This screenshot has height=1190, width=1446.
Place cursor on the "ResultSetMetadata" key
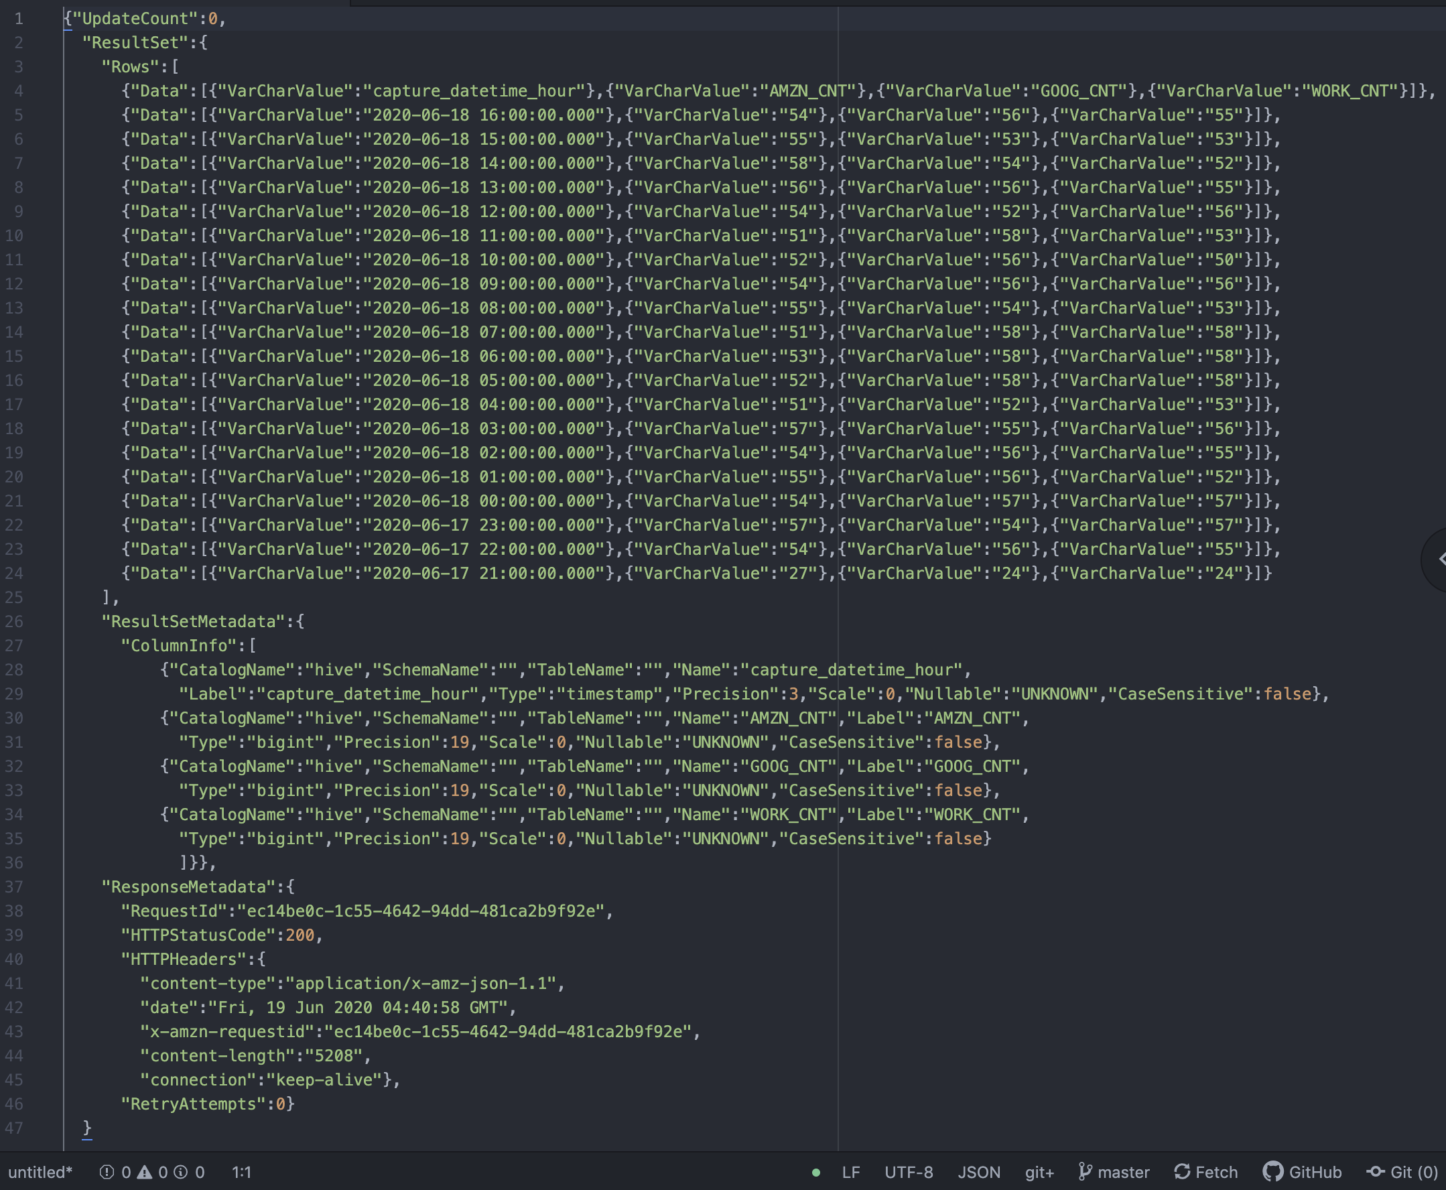coord(193,622)
